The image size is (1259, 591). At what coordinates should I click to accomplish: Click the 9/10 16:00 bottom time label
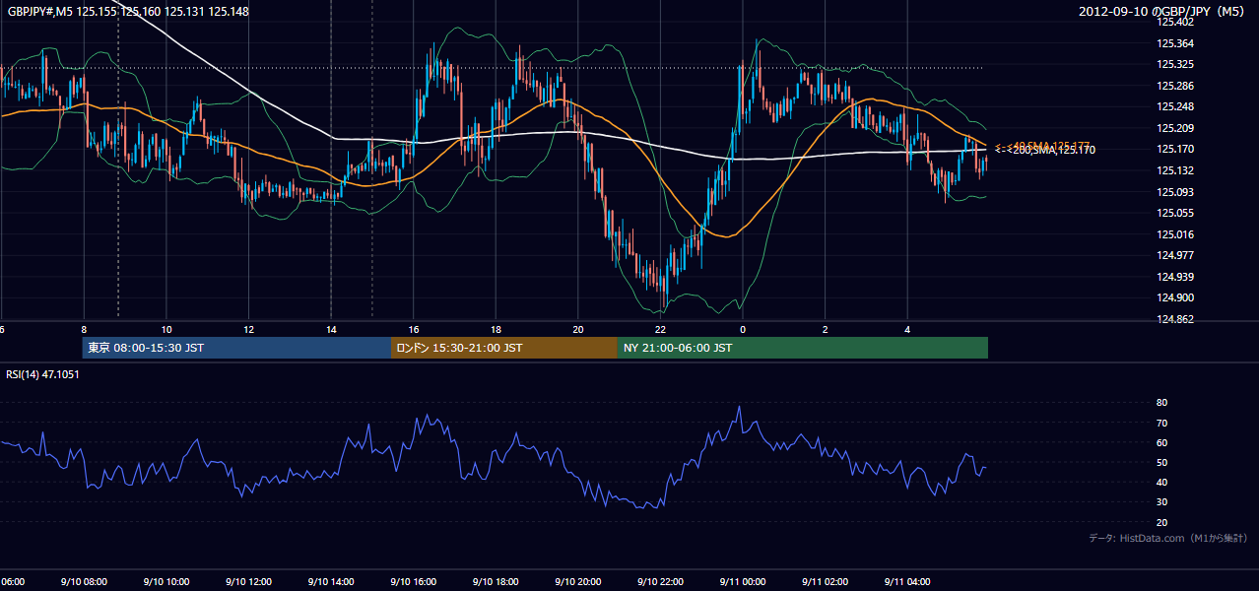click(x=413, y=582)
